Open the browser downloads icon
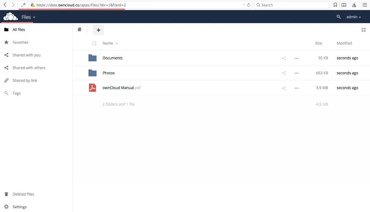The height and width of the screenshot is (212, 370). click(x=354, y=5)
